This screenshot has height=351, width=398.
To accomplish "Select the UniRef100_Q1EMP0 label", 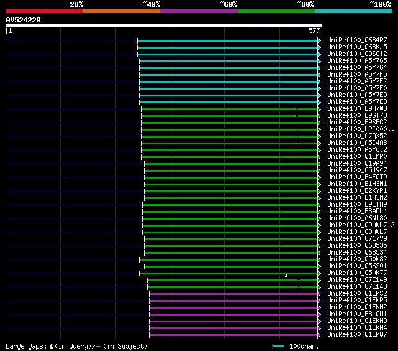I will 357,157.
